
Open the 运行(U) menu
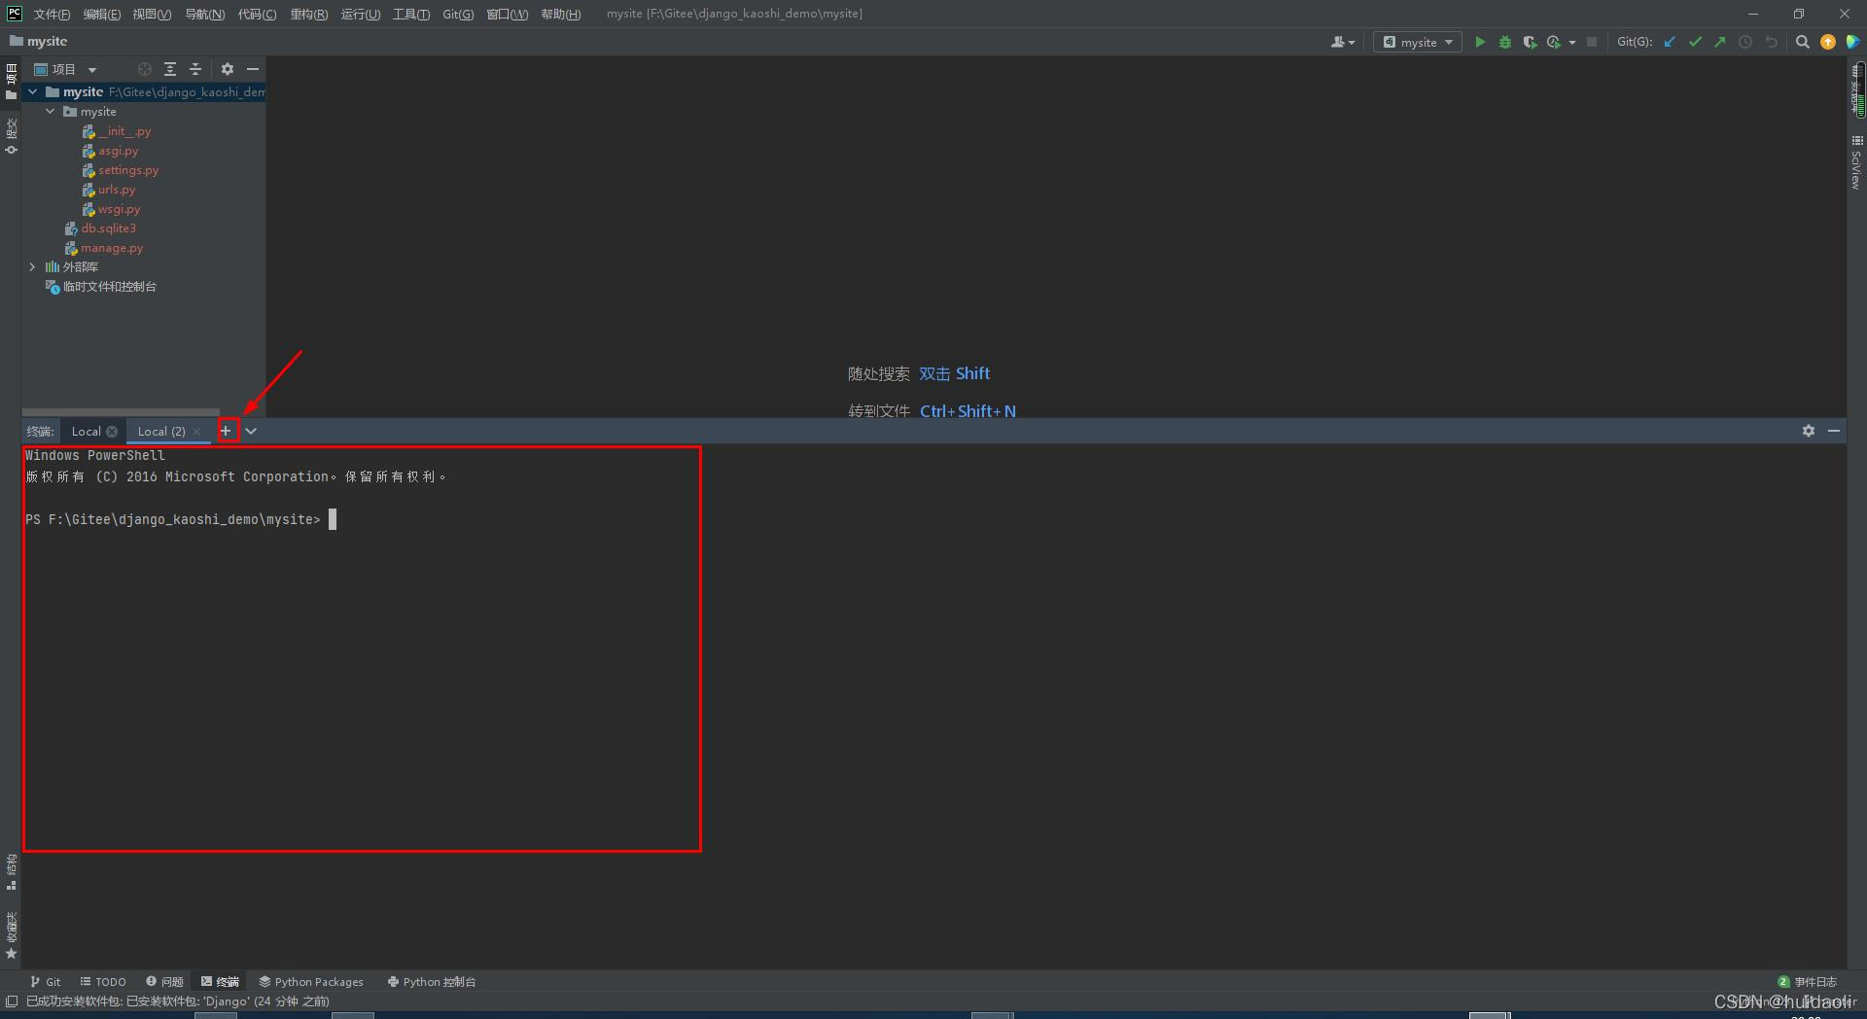[x=361, y=14]
